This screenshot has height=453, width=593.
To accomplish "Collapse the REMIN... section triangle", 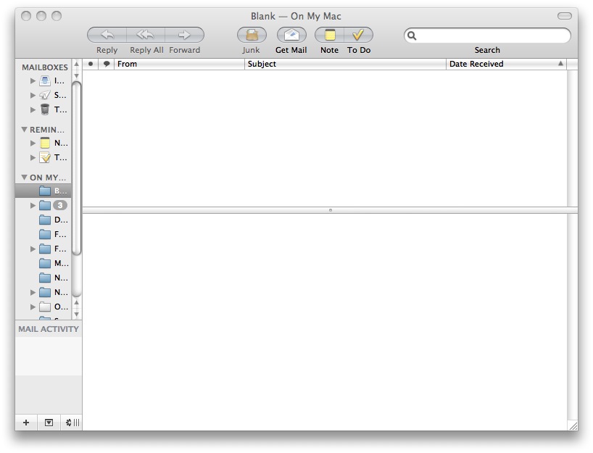I will (x=24, y=129).
